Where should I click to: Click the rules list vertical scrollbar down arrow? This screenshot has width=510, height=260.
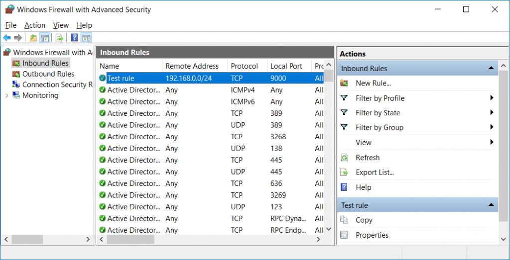[329, 229]
